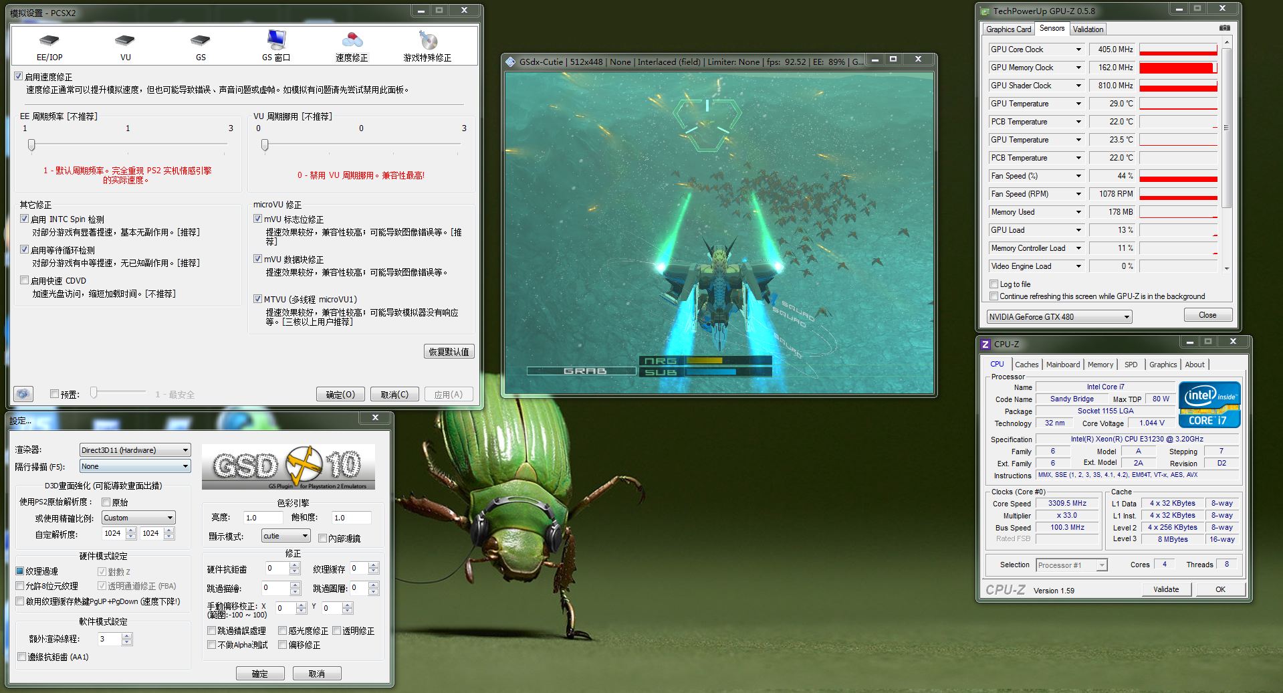Enable 启用快速 CDVD option

coord(24,280)
